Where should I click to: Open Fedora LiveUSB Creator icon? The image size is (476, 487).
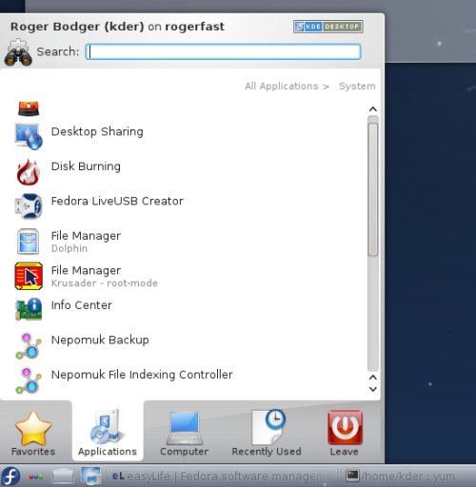click(29, 206)
